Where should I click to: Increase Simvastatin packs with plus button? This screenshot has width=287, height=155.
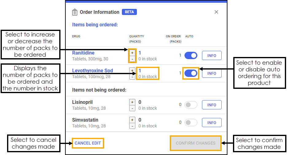132,120
